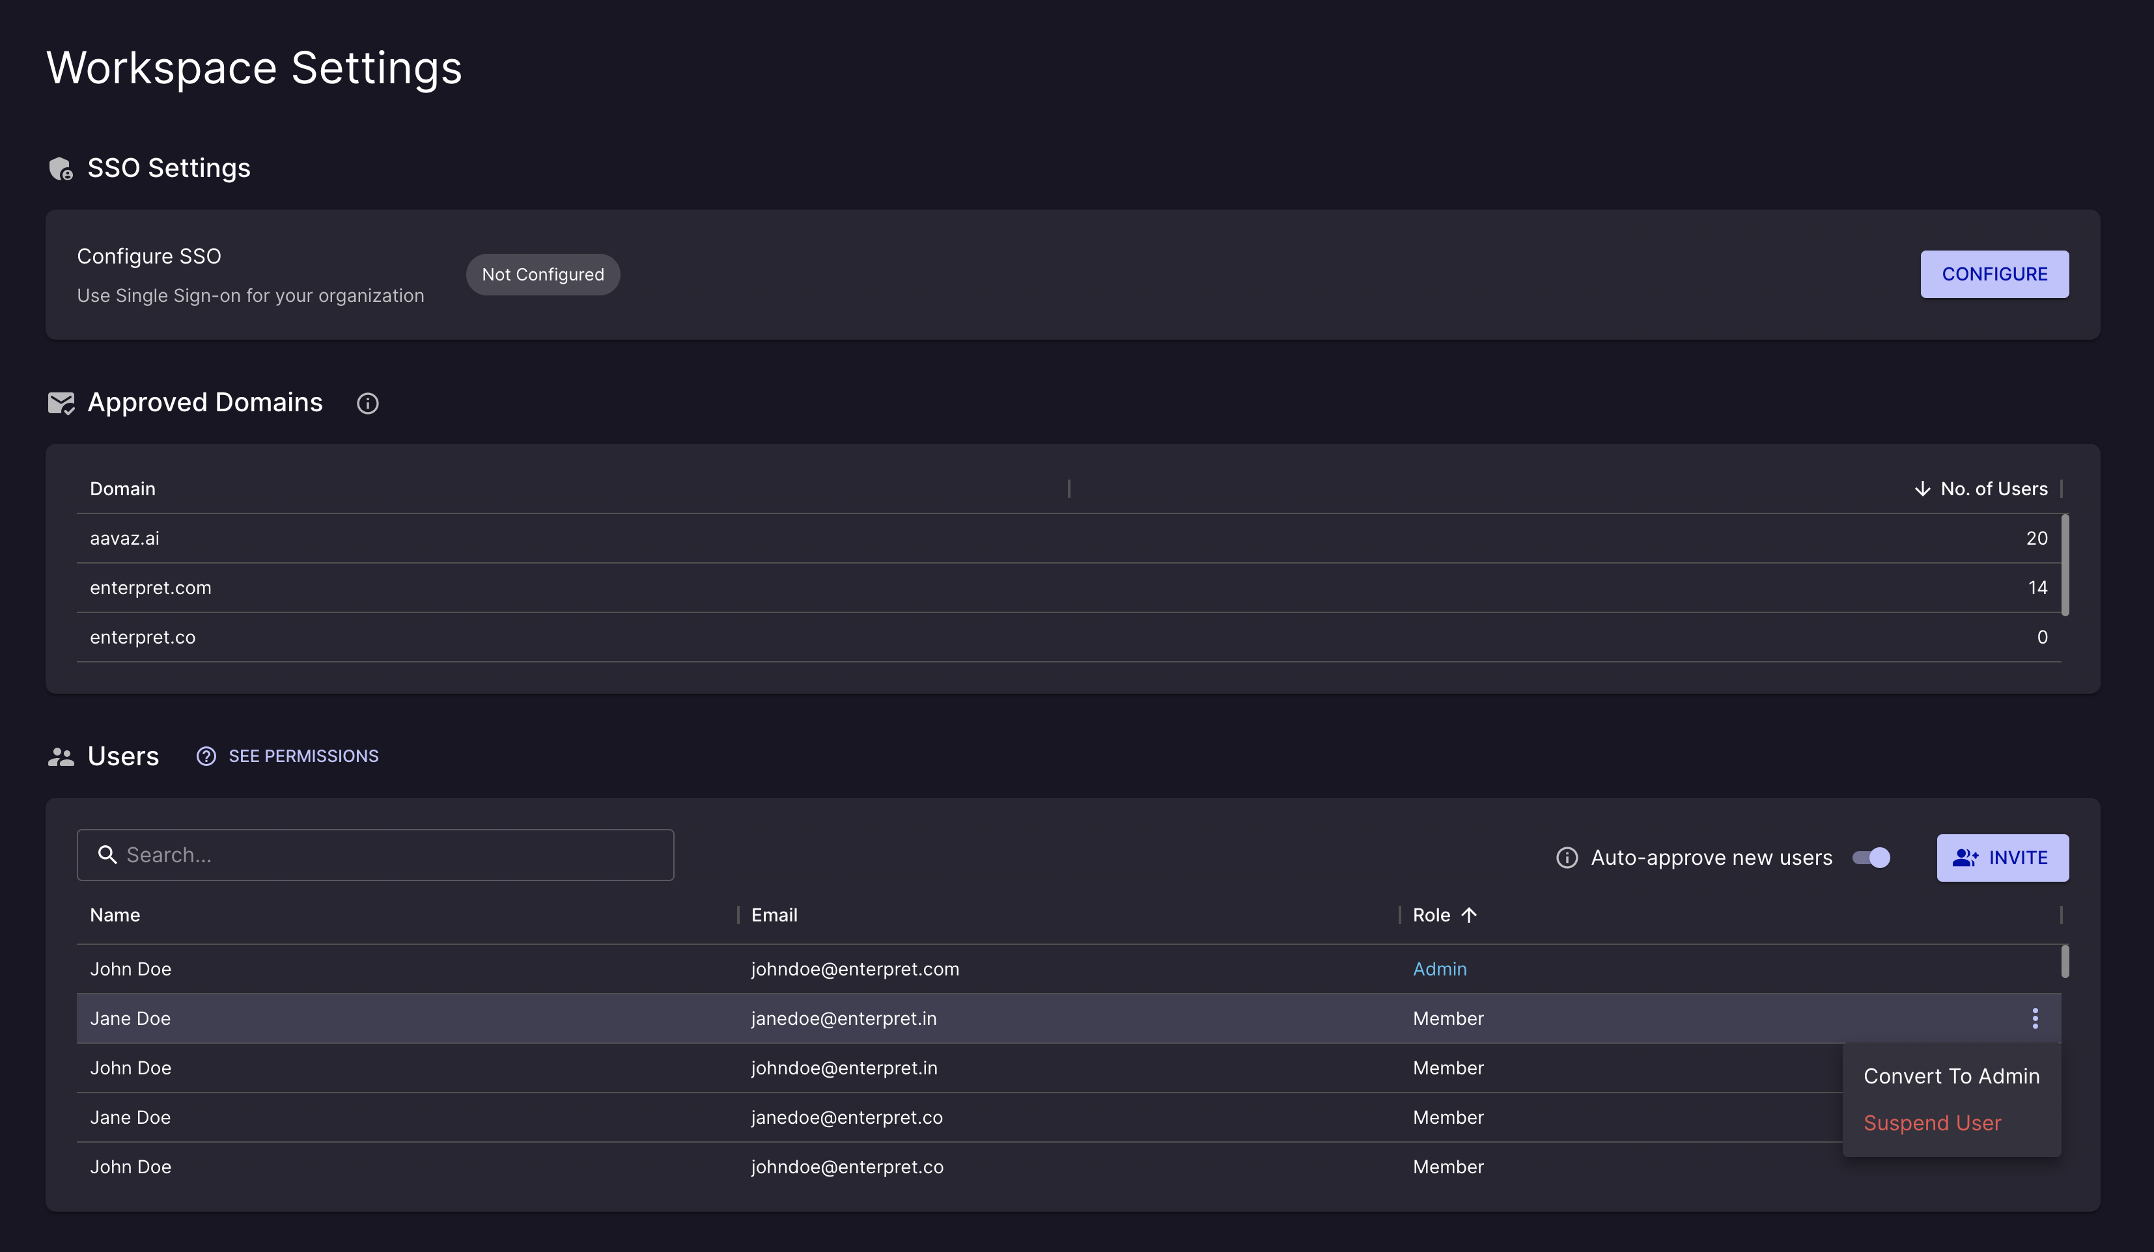Viewport: 2154px width, 1252px height.
Task: Click the search magnifier icon
Action: pos(107,855)
